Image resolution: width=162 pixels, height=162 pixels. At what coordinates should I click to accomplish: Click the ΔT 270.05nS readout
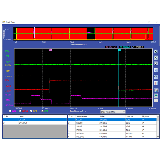point(138,47)
